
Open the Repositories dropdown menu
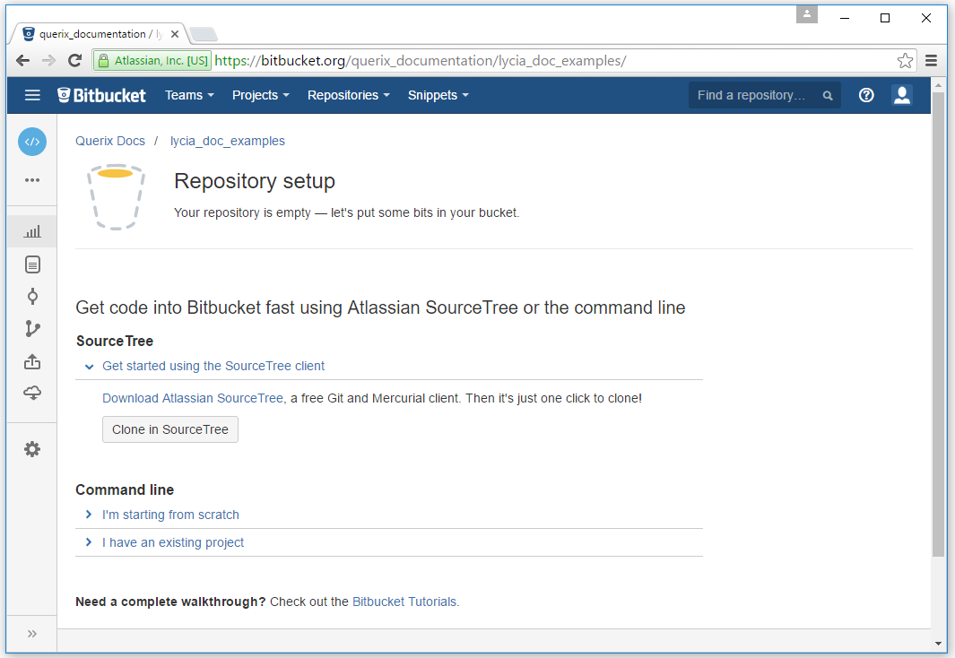tap(348, 95)
